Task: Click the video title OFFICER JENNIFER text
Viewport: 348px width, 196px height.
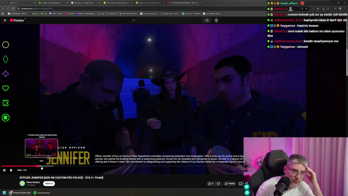Action: point(61,178)
